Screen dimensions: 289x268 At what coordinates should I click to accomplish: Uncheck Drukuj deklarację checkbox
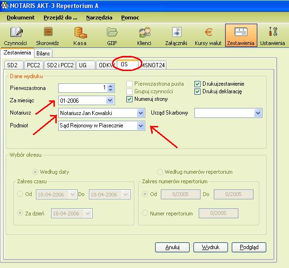(197, 91)
